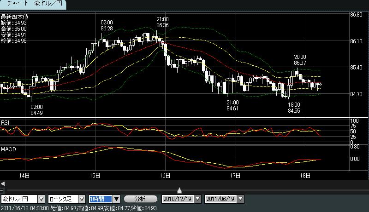The height and width of the screenshot is (212, 369).
Task: Select the チャート 豪ドル/円 tab
Action: point(33,5)
